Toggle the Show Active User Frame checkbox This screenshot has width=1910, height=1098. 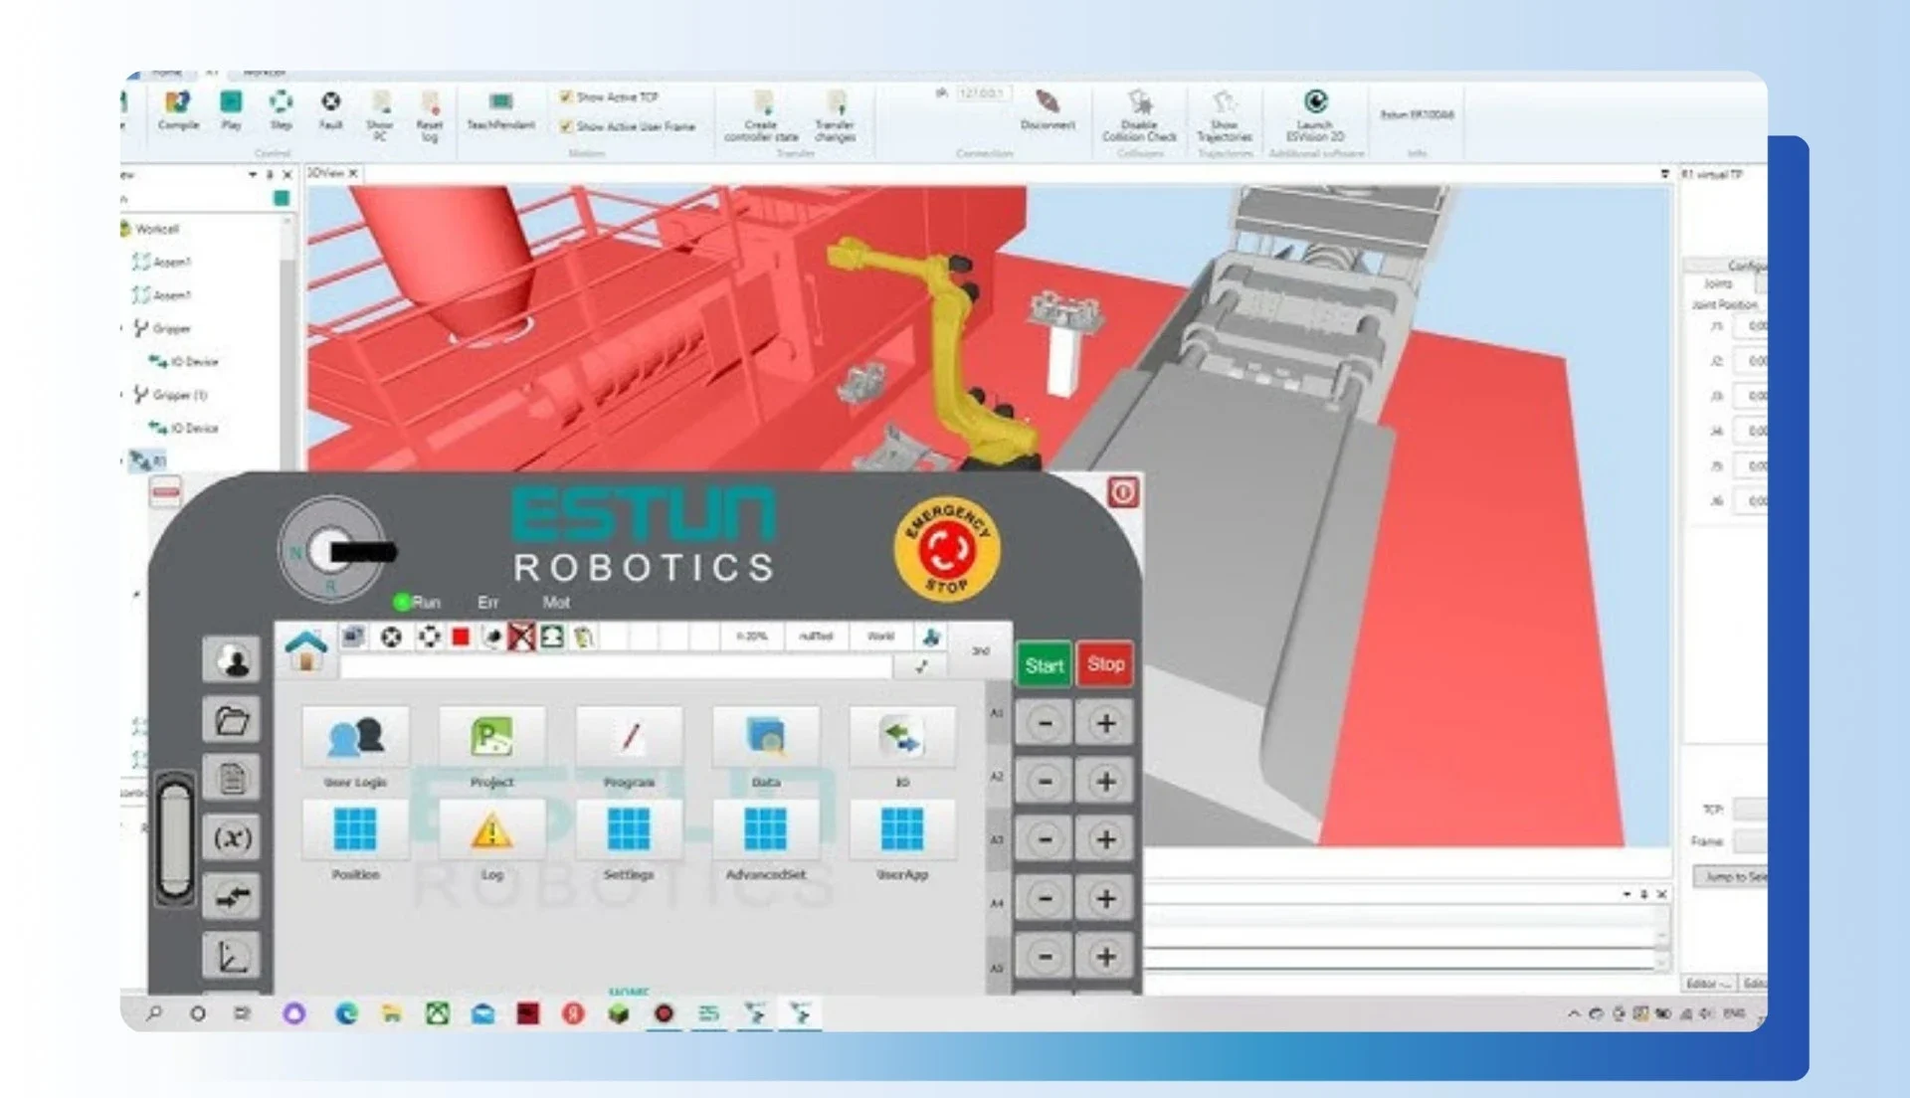pyautogui.click(x=566, y=126)
